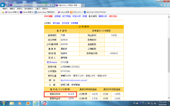The image size is (170, 106).
Task: Open the 營收盈餘 sub-tab link
Action: click(x=56, y=23)
